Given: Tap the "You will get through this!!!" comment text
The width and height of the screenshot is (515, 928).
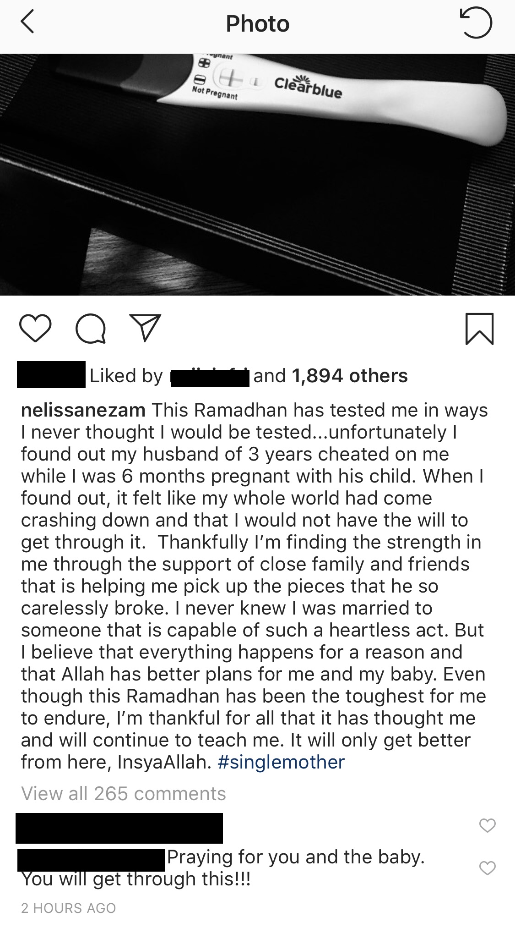Looking at the screenshot, I should (136, 879).
